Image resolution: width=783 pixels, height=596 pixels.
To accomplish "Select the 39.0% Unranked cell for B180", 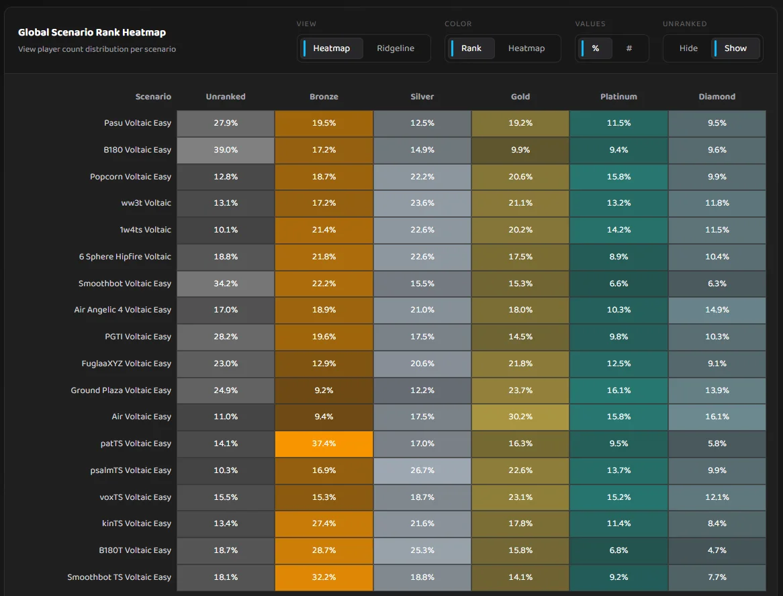I will 225,150.
